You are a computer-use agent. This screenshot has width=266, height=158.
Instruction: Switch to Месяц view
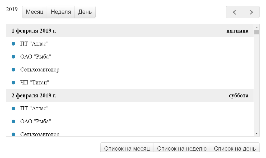point(35,12)
